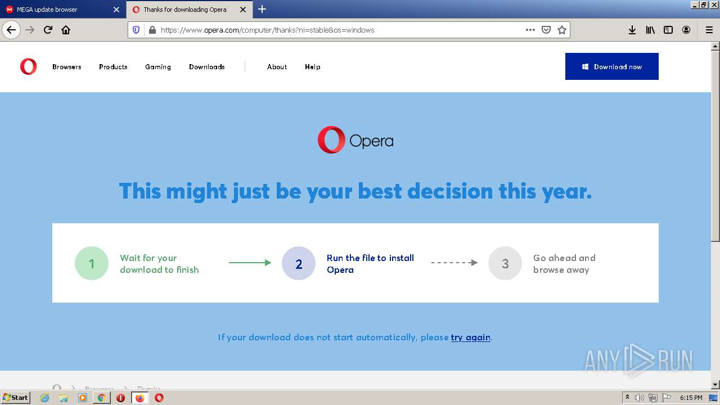Image resolution: width=720 pixels, height=405 pixels.
Task: Switch to Firefox taskbar button
Action: (x=139, y=398)
